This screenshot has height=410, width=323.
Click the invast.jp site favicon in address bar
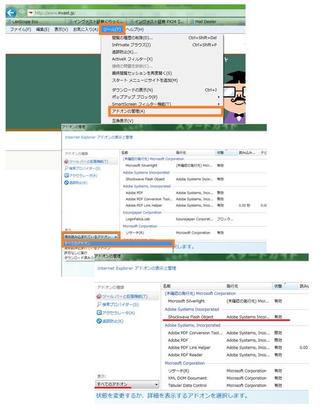(31, 12)
